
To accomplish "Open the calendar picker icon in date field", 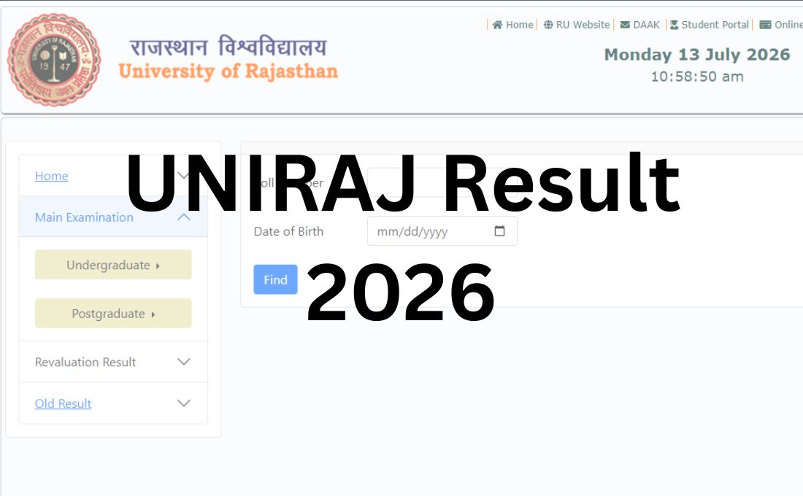I will tap(499, 230).
